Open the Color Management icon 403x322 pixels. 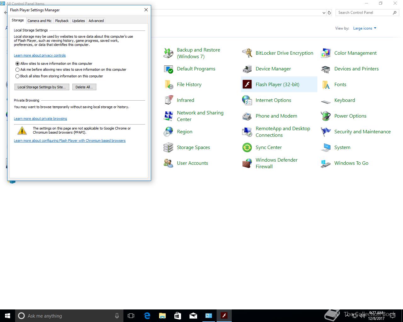coord(326,53)
